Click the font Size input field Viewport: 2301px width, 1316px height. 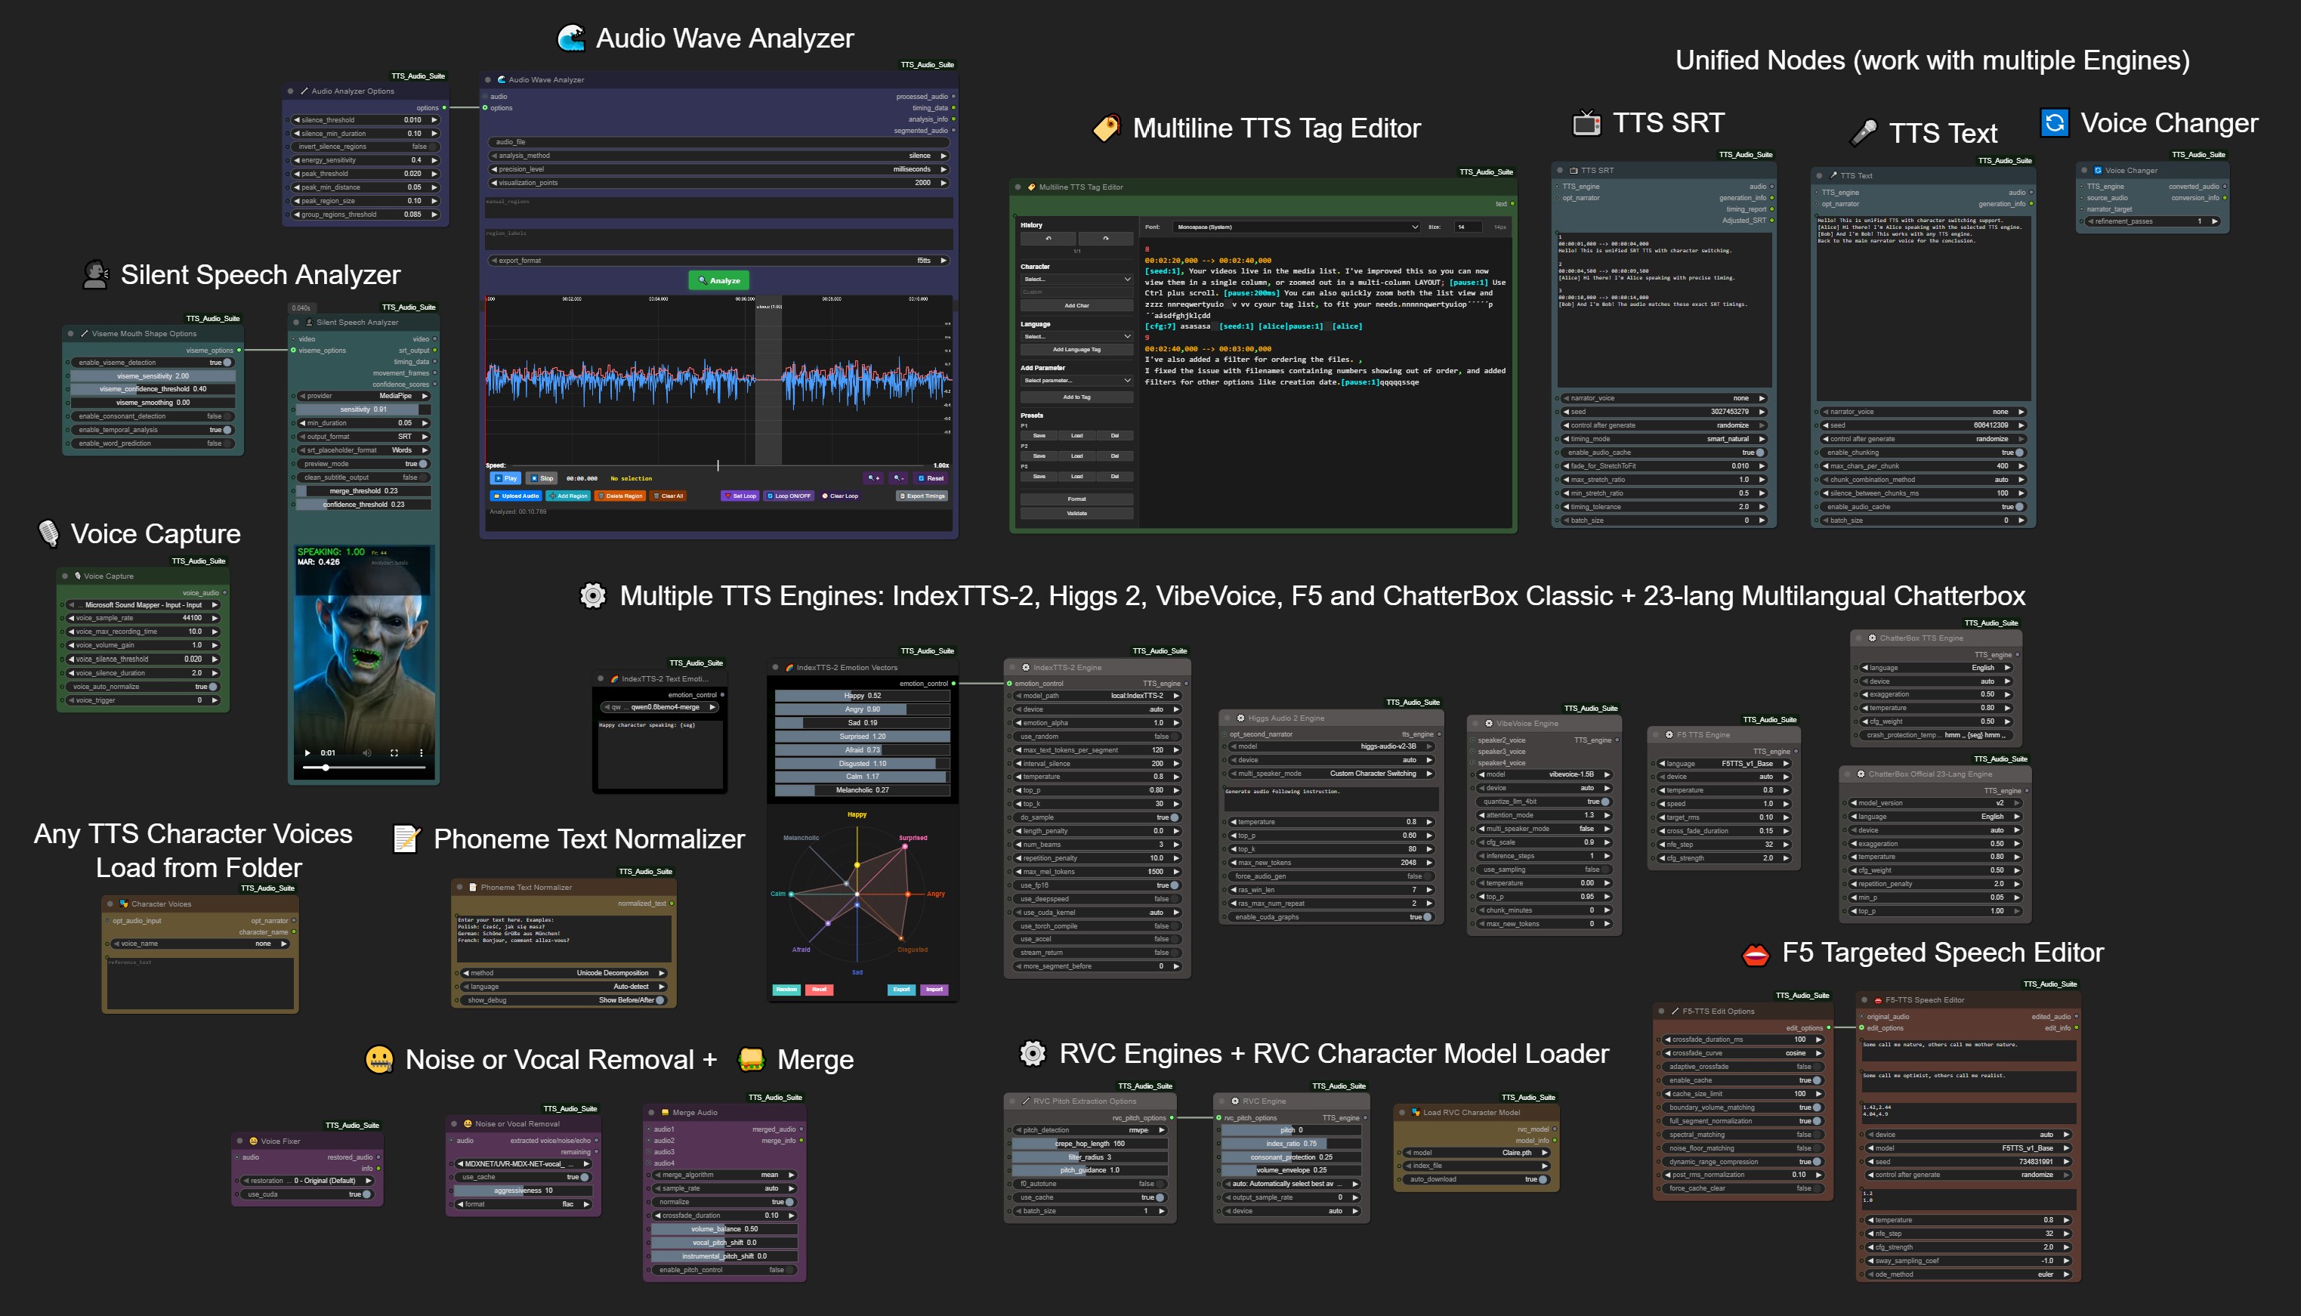click(1467, 227)
